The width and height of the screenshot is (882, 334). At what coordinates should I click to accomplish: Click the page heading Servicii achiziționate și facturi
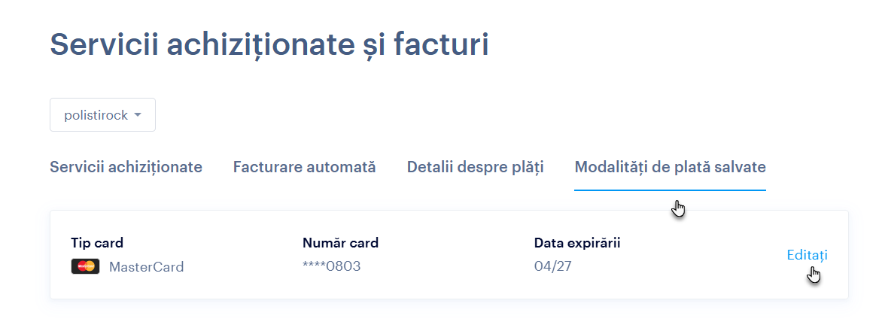269,45
